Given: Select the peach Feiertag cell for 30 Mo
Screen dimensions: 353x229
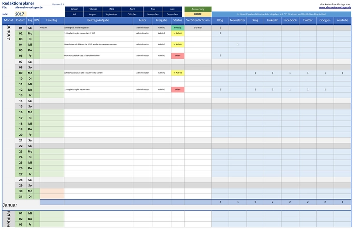Looking at the screenshot, I should click(52, 191).
